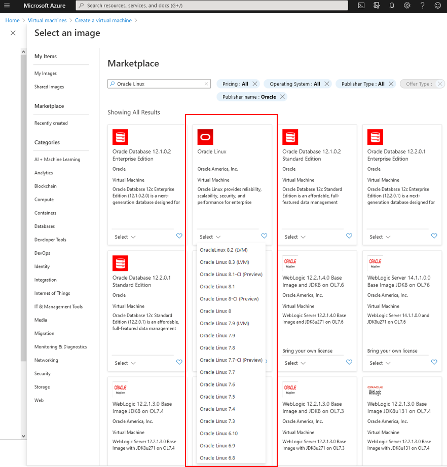The image size is (447, 467).
Task: Go to Home breadcrumb
Action: coord(12,20)
